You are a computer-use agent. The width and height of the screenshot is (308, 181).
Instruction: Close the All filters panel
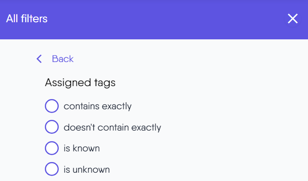click(x=292, y=19)
